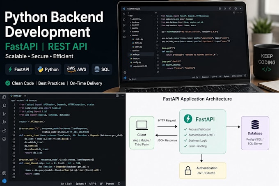Click items.py breadcrumb segment
Image resolution: width=279 pixels, height=186 pixels.
pos(32,100)
